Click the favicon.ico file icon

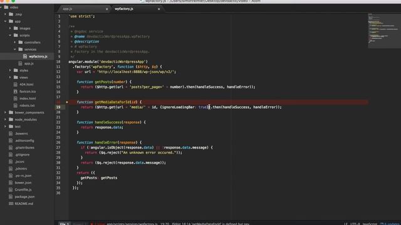(15, 91)
